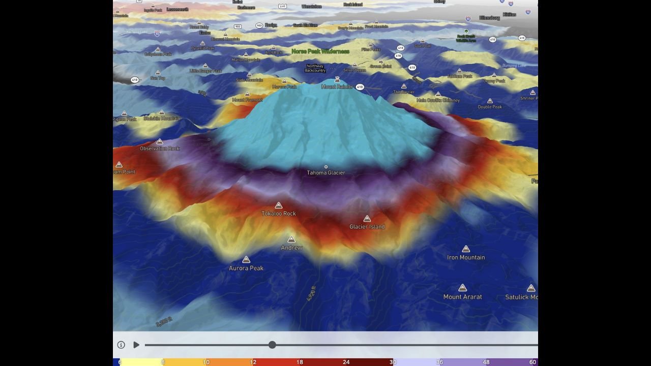The height and width of the screenshot is (366, 651).
Task: Select the Tokaloo Rock peak marker
Action: coord(278,205)
